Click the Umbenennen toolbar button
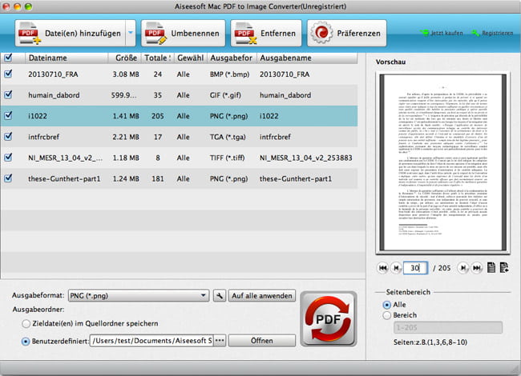Image resolution: width=521 pixels, height=376 pixels. [x=182, y=34]
